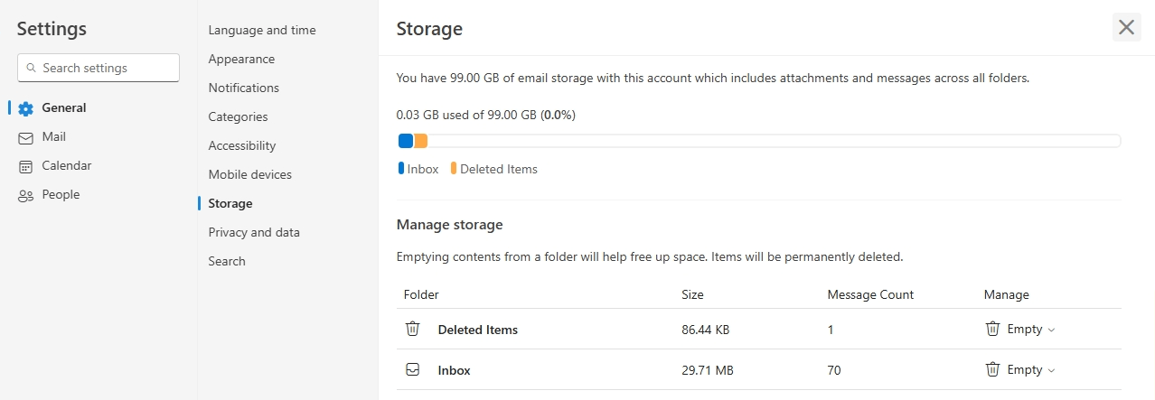
Task: Click the General gear icon
Action: click(x=25, y=108)
